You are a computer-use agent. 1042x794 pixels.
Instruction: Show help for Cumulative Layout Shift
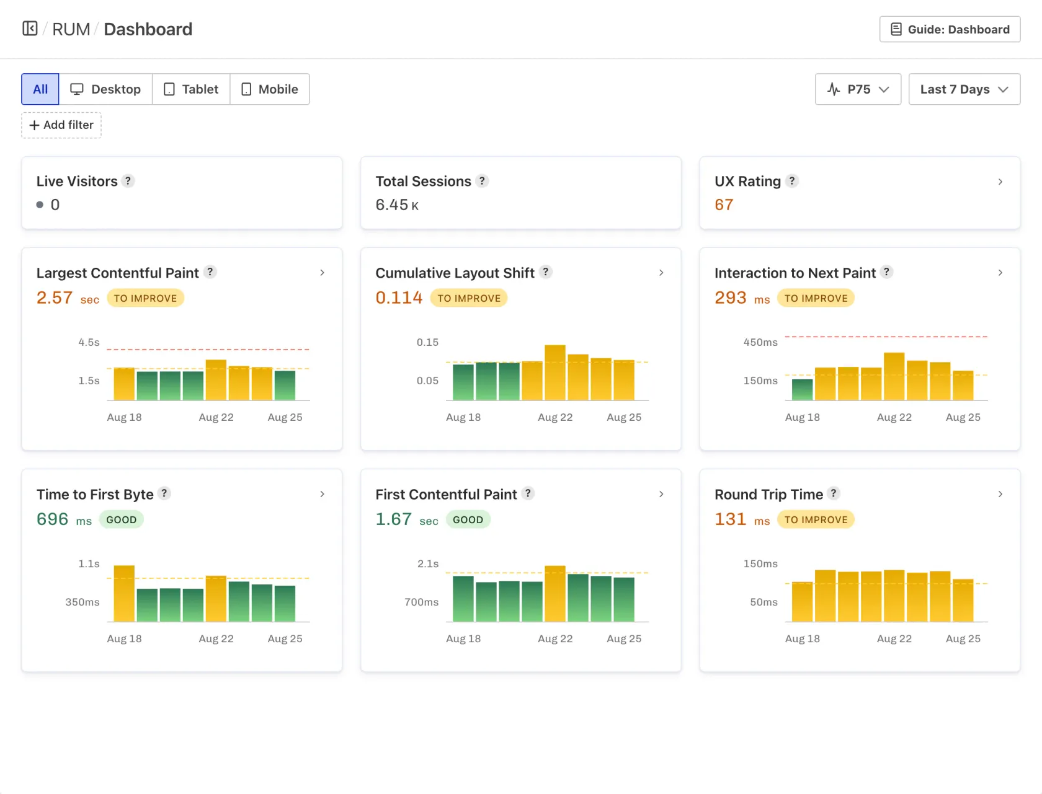[x=546, y=272]
